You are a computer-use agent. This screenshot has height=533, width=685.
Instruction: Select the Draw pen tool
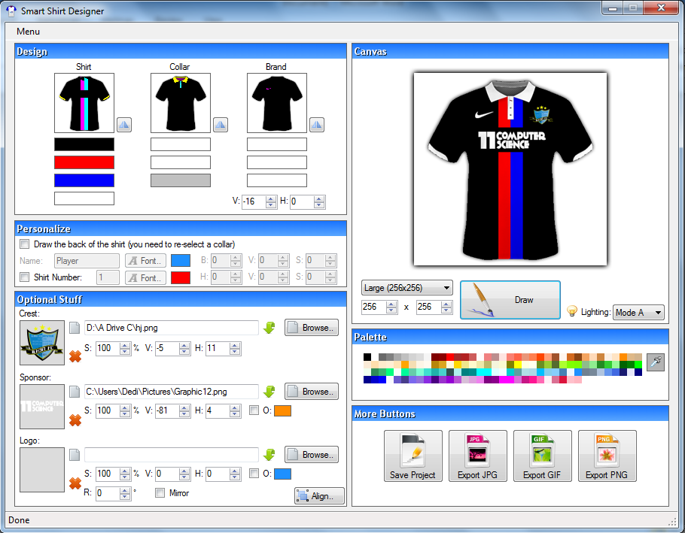coord(510,298)
